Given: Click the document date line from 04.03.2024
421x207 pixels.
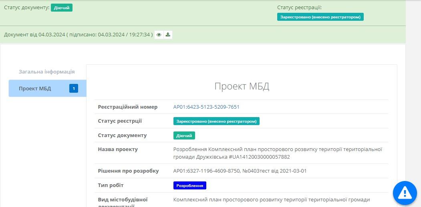Looking at the screenshot, I should [78, 35].
